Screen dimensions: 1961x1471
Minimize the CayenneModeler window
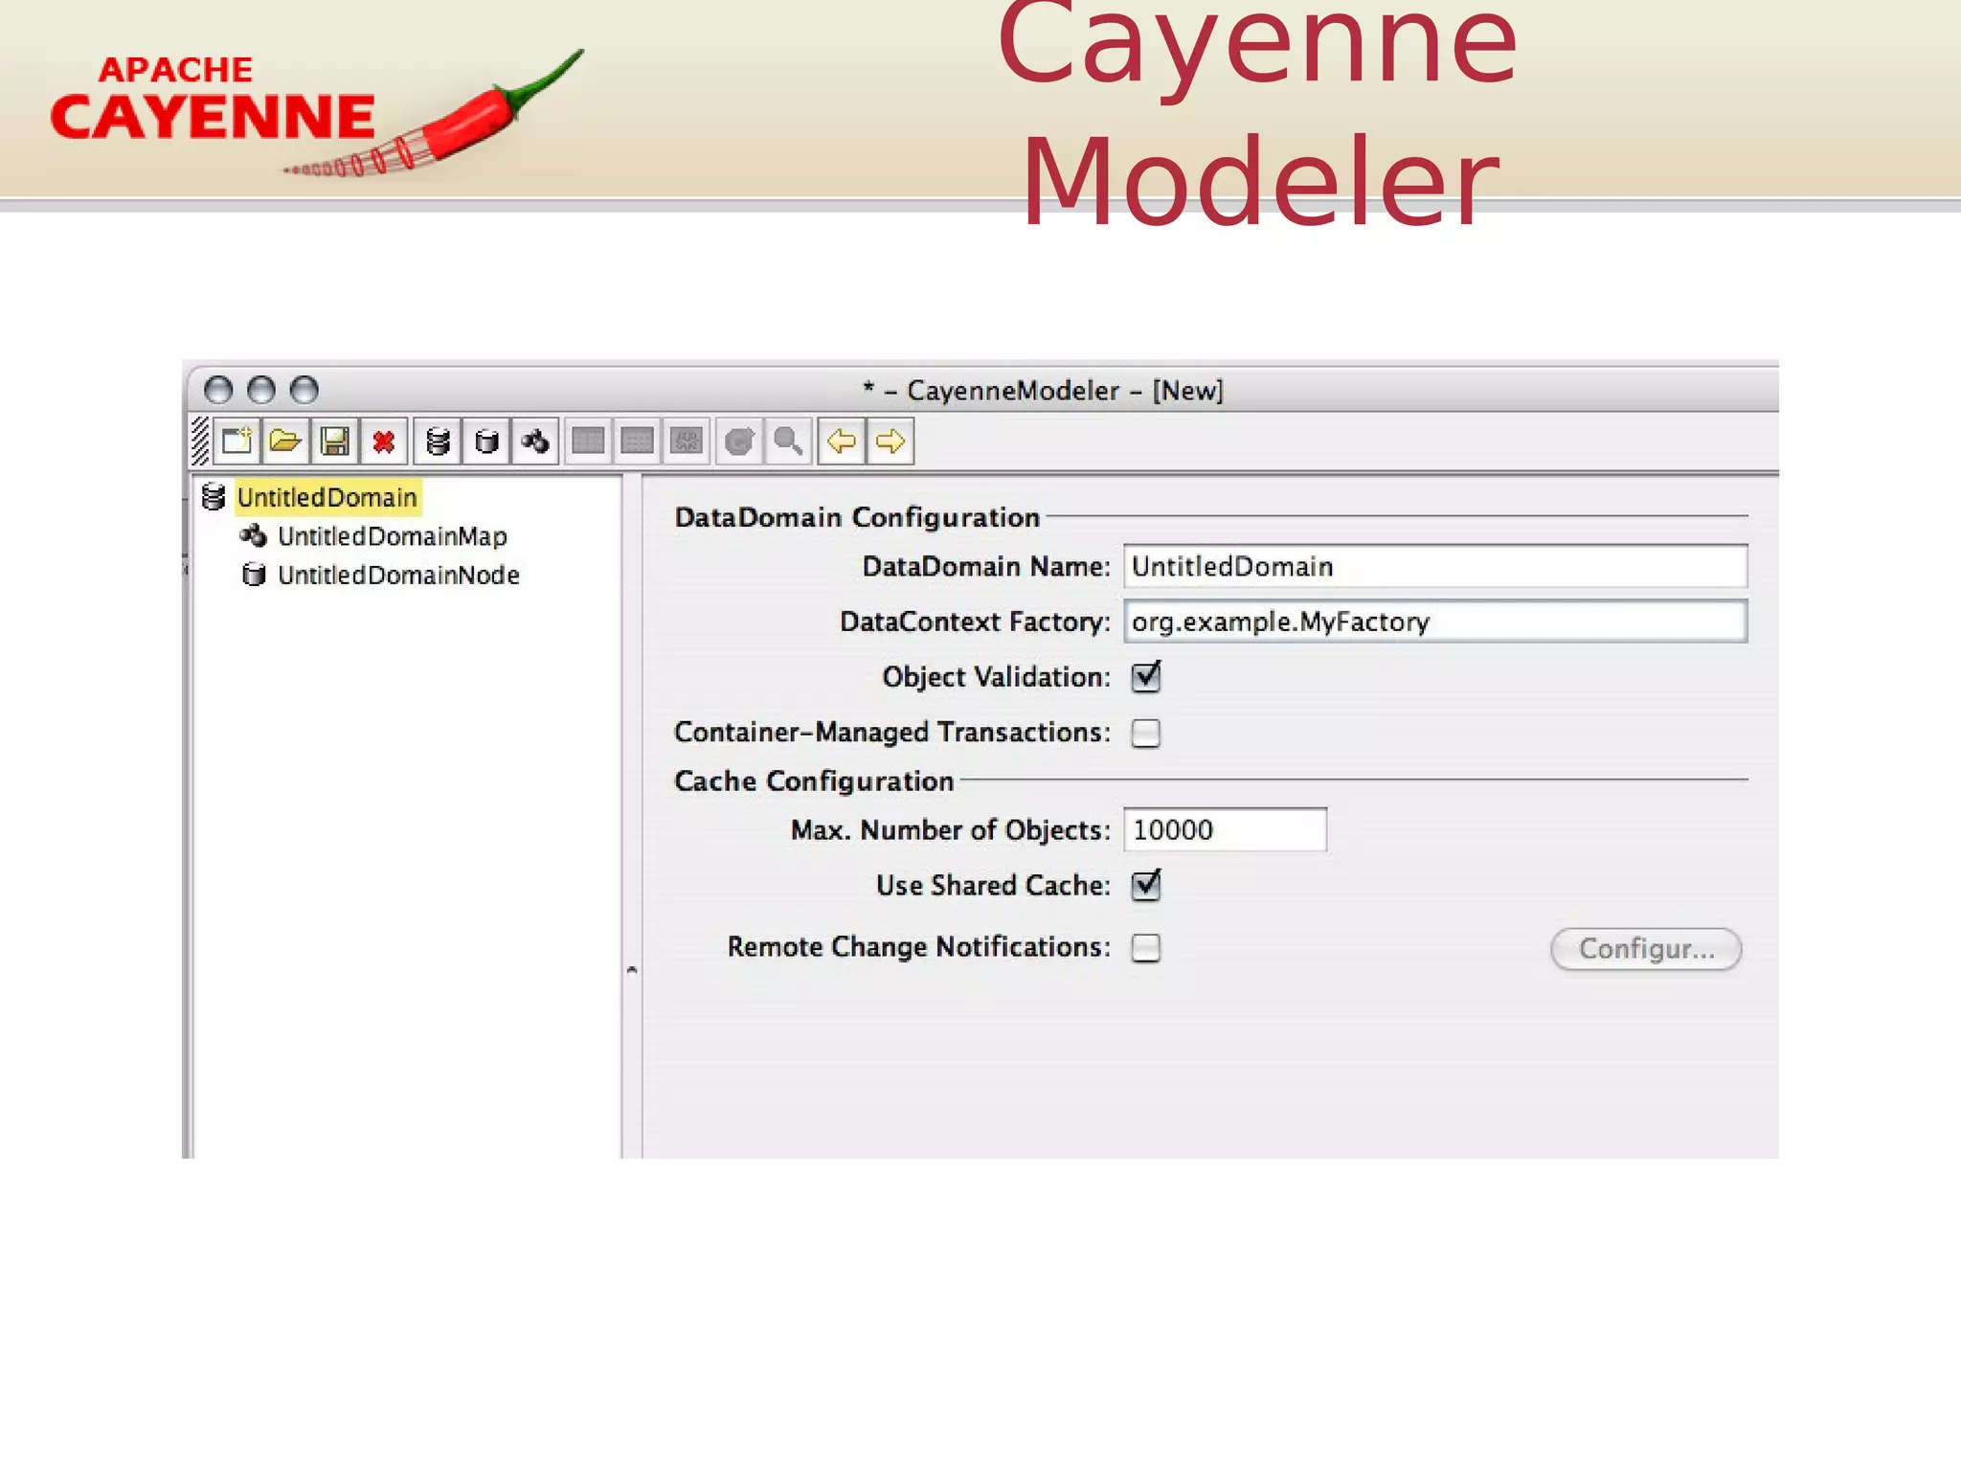[x=261, y=390]
